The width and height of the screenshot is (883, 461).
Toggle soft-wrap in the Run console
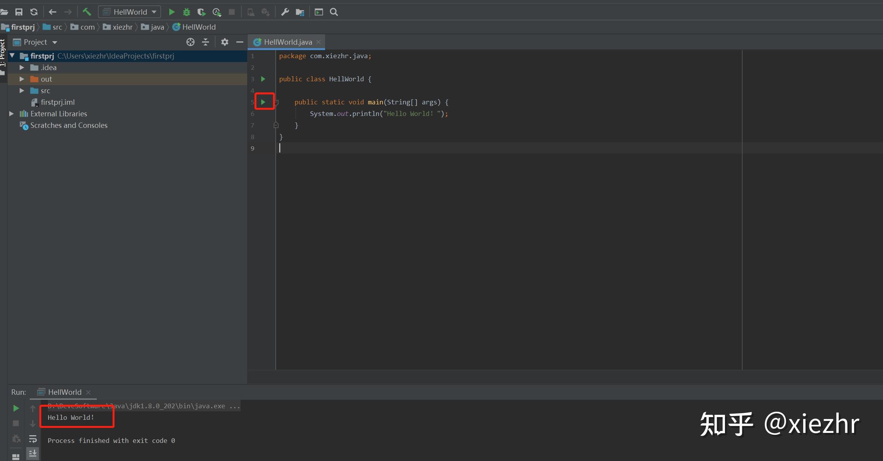click(x=33, y=439)
